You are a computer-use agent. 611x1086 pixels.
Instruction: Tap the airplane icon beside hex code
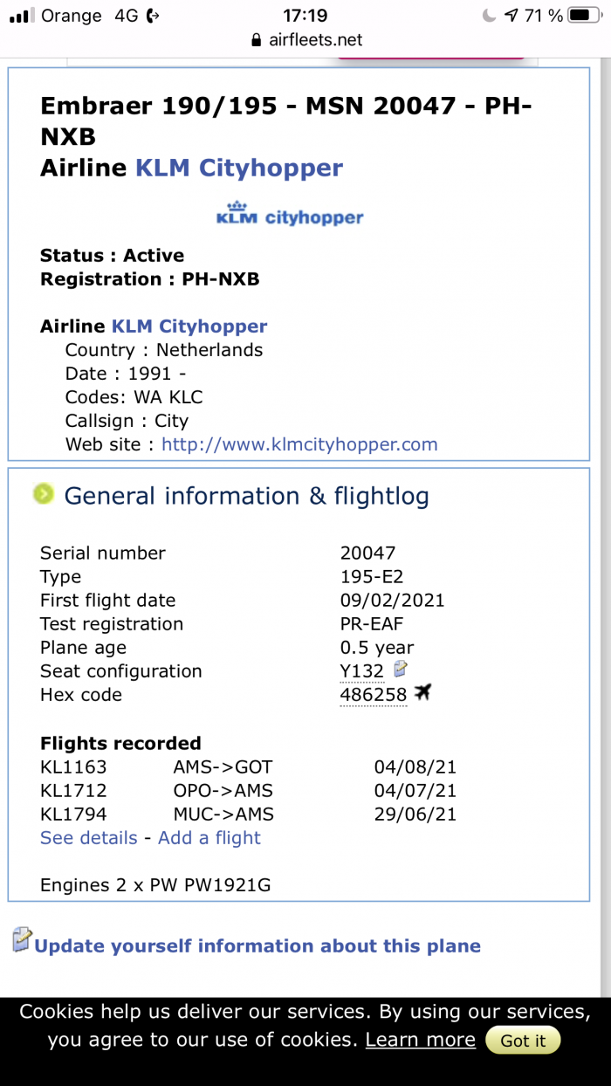(423, 693)
